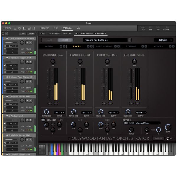Open options menu for 2 Irish Whistles instrument
177x177 pixels.
(x=35, y=38)
